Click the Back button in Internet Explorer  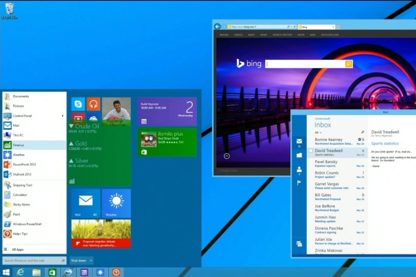point(217,27)
